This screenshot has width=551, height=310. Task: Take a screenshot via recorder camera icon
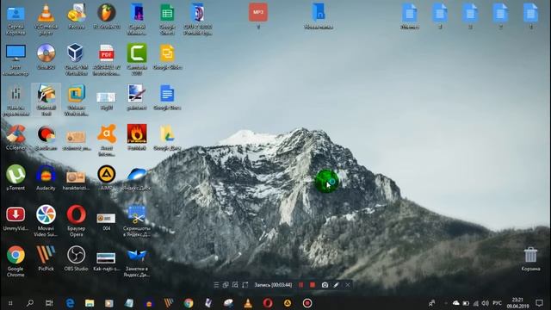(325, 285)
